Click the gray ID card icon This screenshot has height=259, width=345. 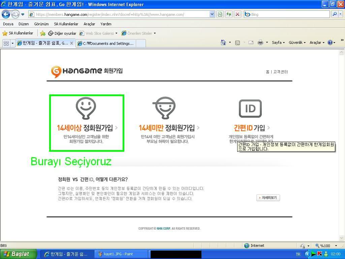[x=250, y=109]
